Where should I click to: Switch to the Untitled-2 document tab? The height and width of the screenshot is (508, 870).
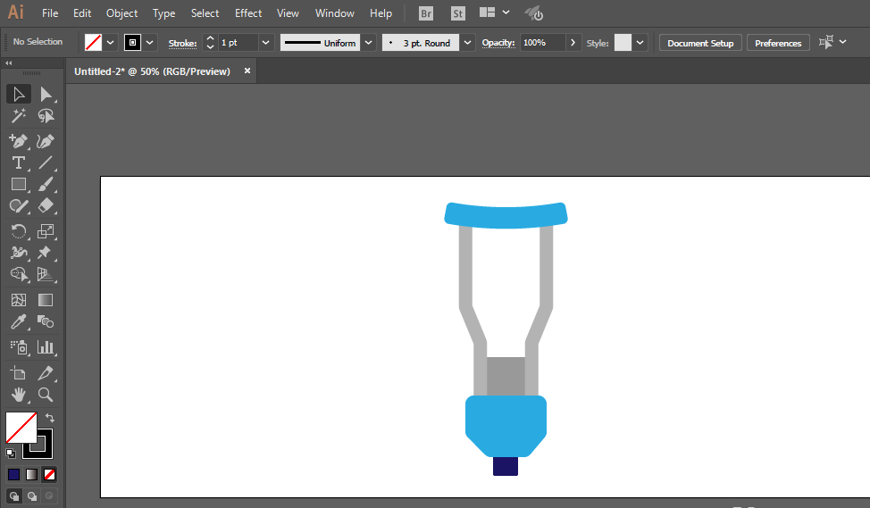click(152, 71)
